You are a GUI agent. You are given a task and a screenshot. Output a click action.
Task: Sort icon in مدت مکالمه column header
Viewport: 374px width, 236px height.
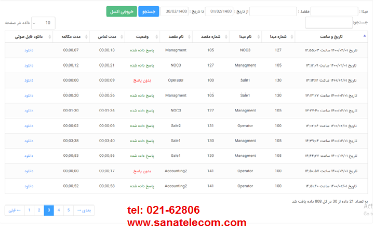click(x=86, y=37)
